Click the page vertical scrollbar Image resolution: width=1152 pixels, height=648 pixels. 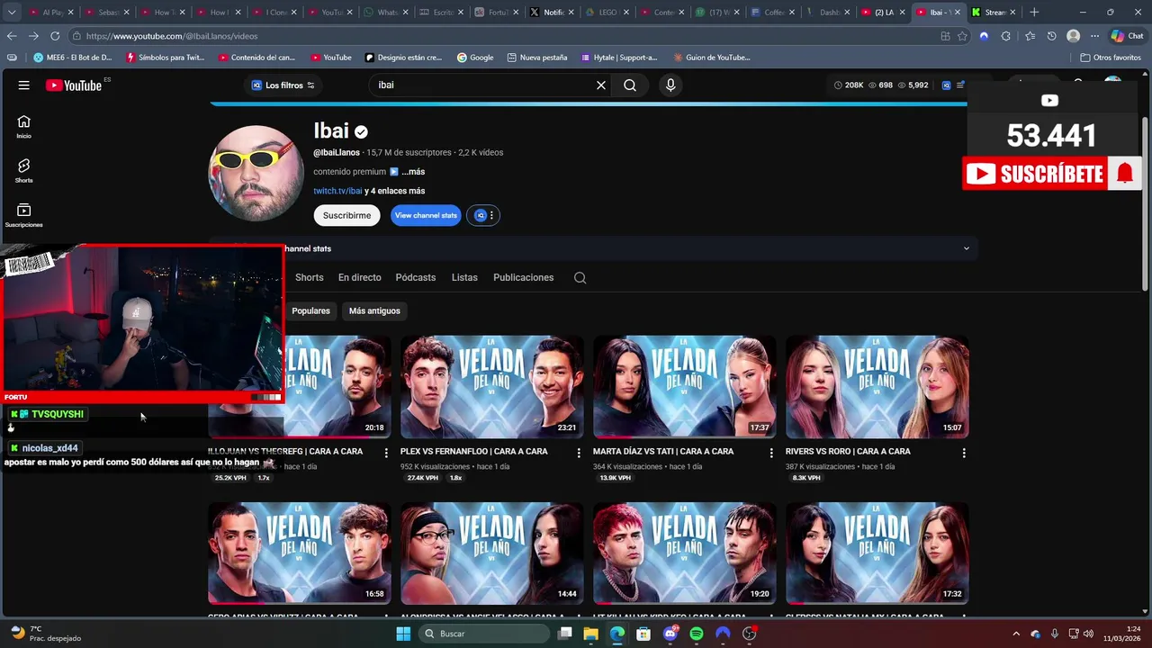tap(1146, 203)
